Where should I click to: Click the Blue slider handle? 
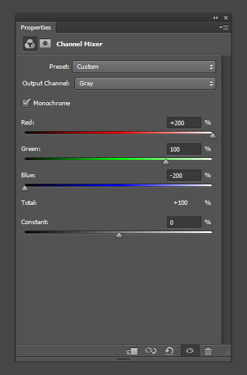tap(24, 188)
